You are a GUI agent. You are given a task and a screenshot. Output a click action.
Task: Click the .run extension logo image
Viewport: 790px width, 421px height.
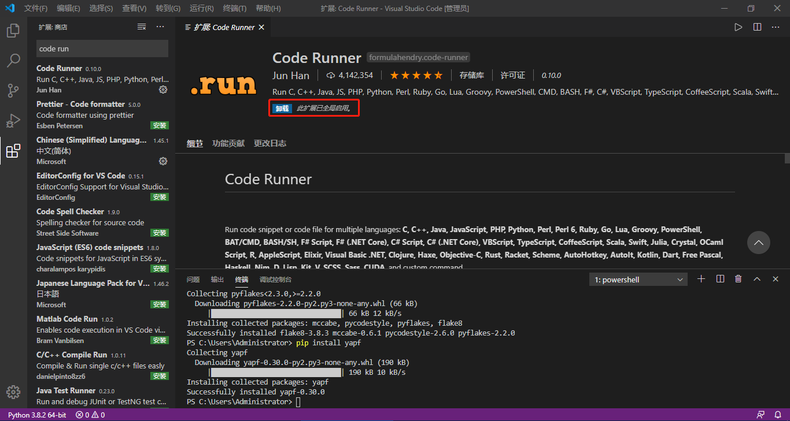click(223, 85)
